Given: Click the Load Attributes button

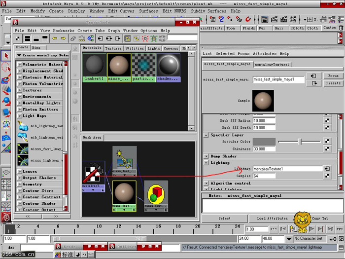Looking at the screenshot, I should pos(272,219).
